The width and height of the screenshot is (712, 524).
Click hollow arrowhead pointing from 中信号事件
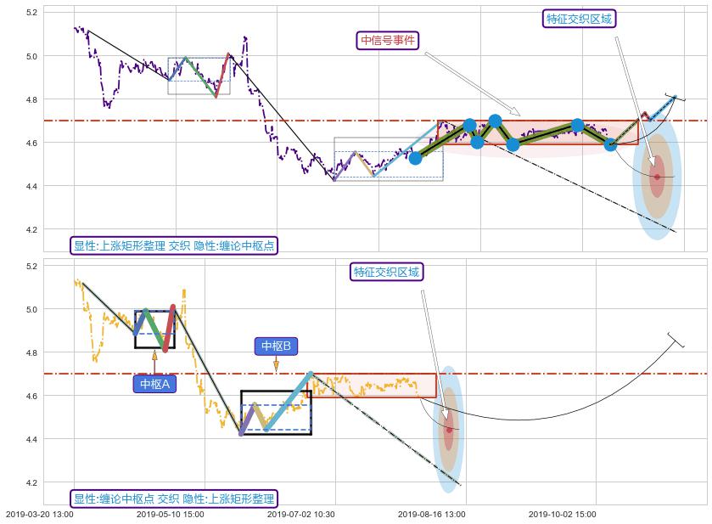click(x=514, y=111)
